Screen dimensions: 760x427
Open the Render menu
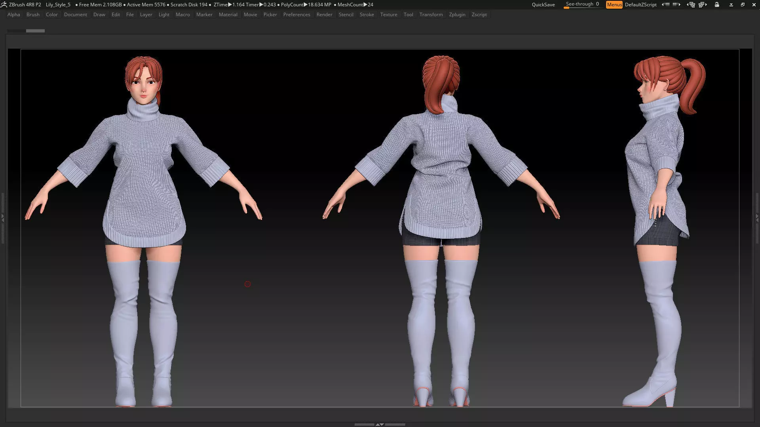(325, 15)
